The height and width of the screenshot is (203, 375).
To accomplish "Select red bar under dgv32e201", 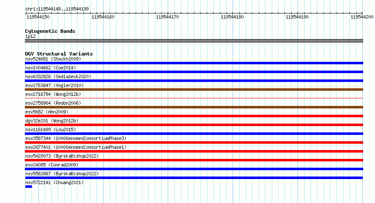I will click(x=194, y=125).
